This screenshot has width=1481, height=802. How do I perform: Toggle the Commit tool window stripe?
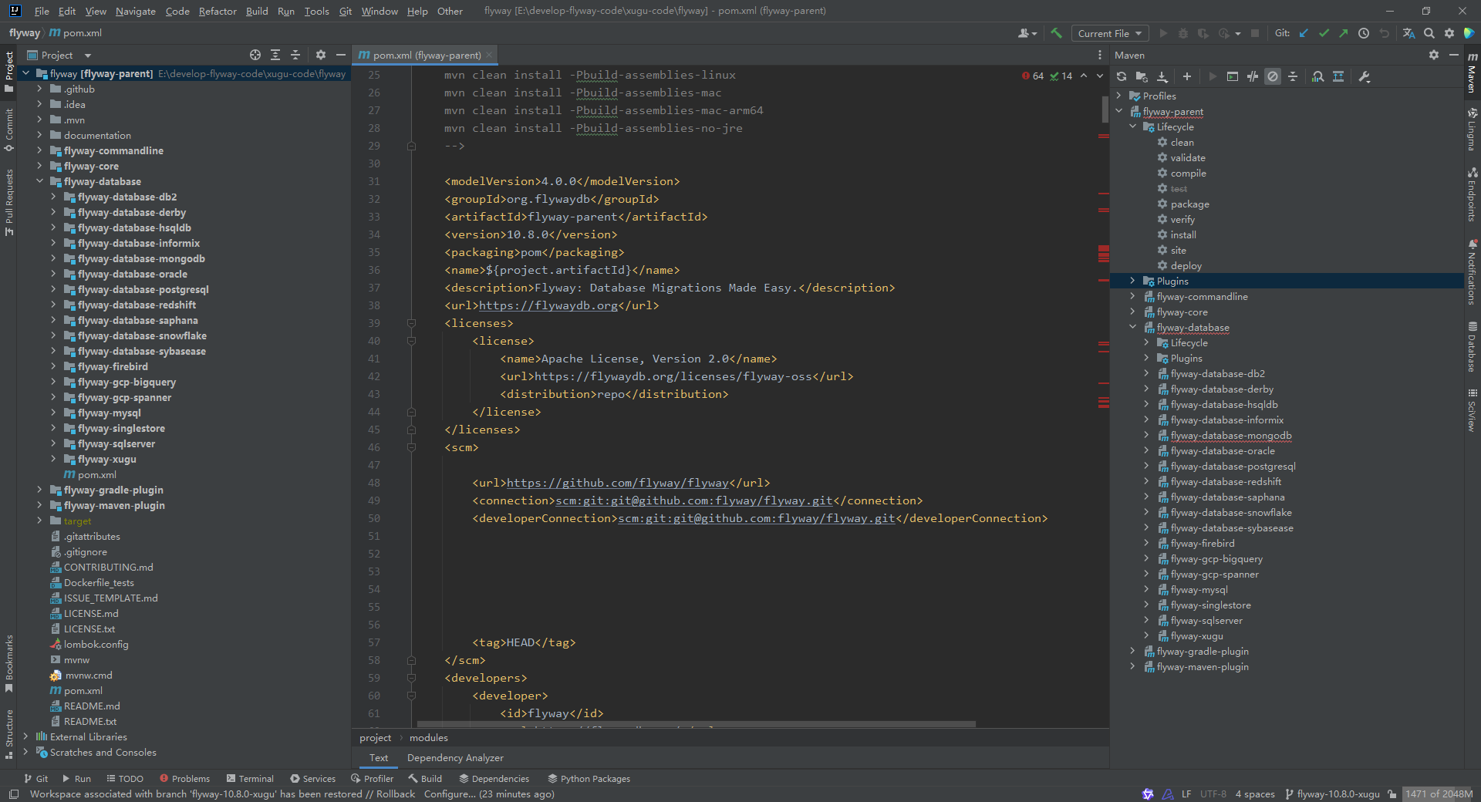8,130
